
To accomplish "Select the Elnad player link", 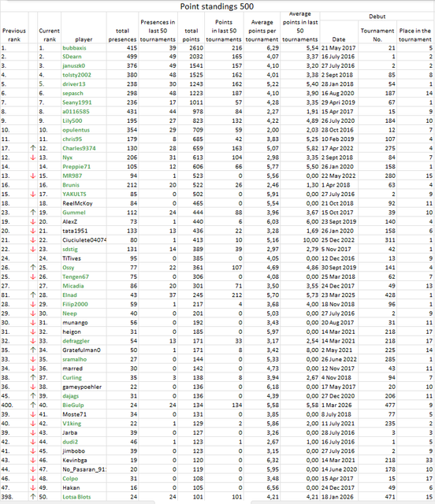I will tap(69, 295).
